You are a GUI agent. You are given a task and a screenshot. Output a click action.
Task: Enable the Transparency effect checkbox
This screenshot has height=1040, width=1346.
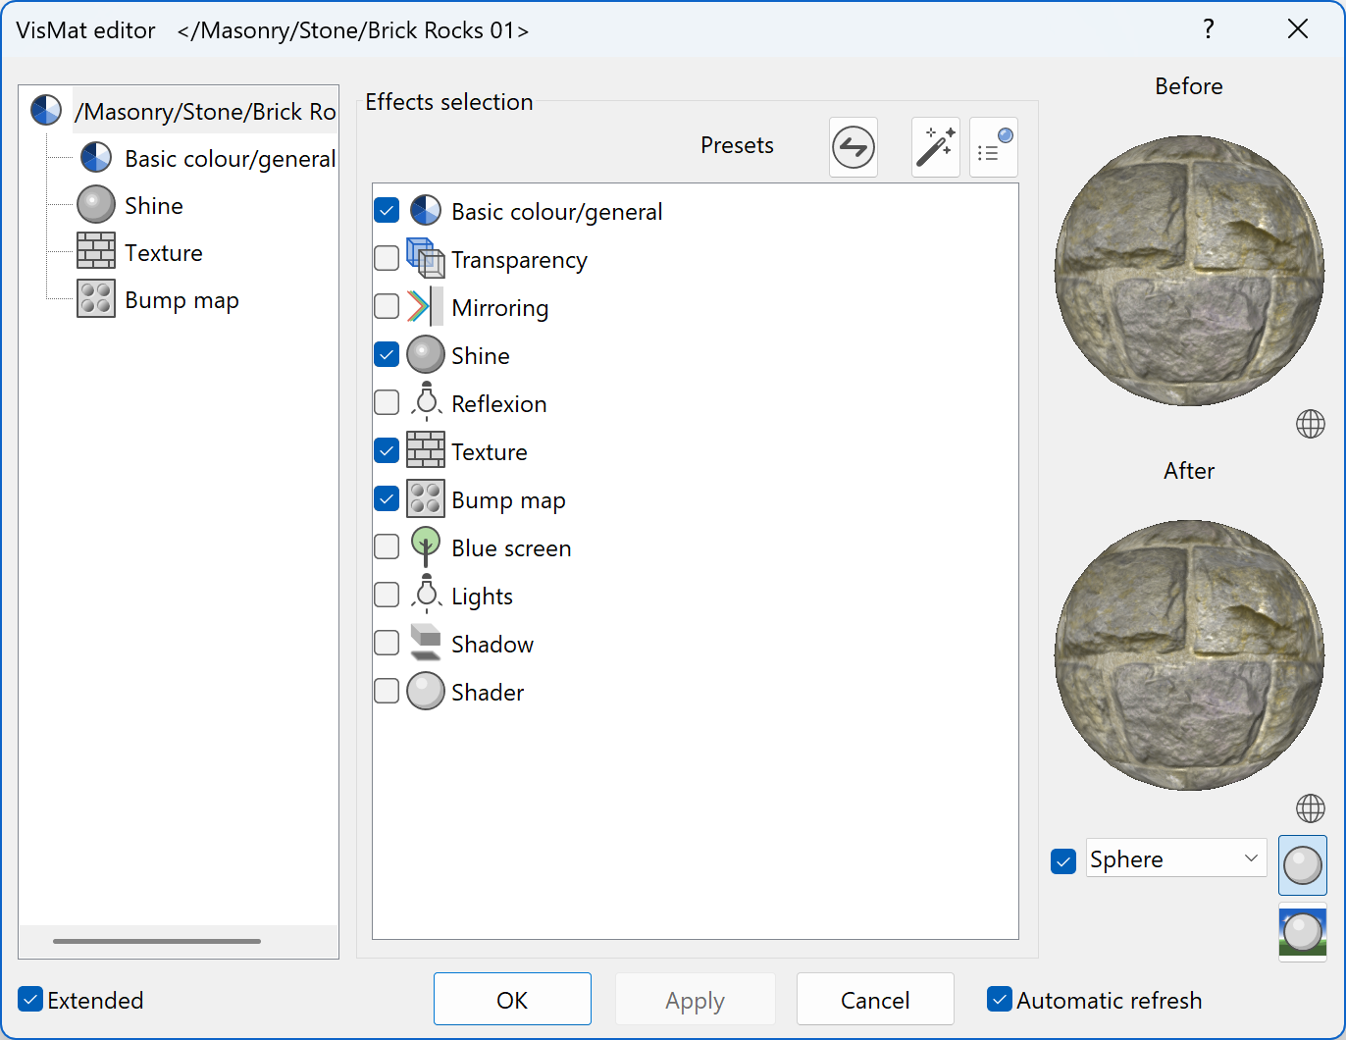[387, 258]
